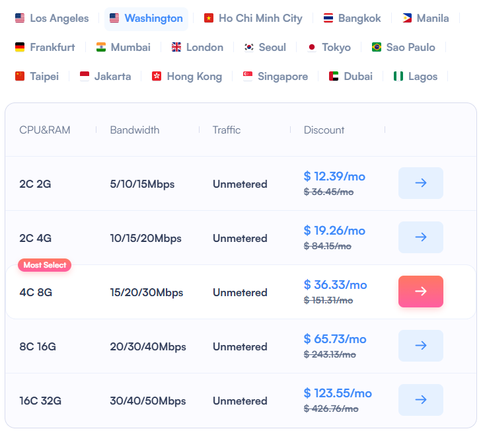Viewport: 483px width, 431px height.
Task: Click the Bandwidth column header
Action: click(x=135, y=130)
